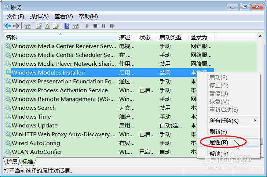Click the Export List toolbar icon
267x177 pixels.
pyautogui.click(x=56, y=26)
